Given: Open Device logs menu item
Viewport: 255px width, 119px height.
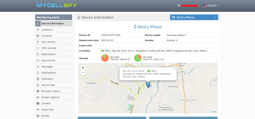Looking at the screenshot, I should click(54, 85).
